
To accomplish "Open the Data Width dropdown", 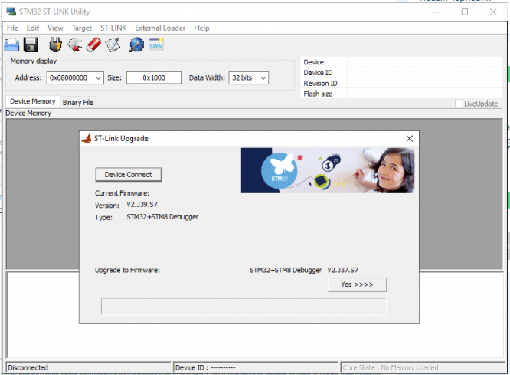I will (x=263, y=78).
